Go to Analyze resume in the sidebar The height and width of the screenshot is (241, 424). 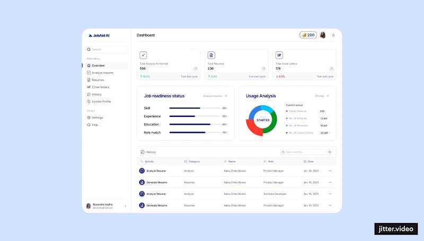100,73
